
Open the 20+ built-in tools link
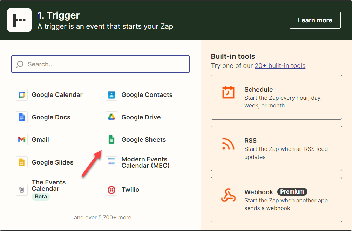pos(280,66)
